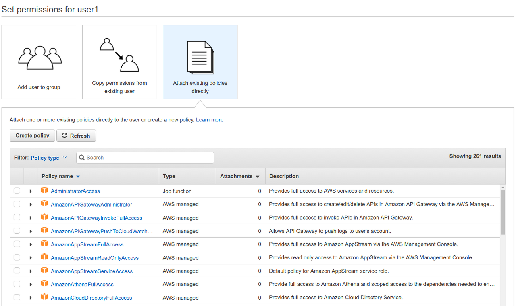The height and width of the screenshot is (306, 516).
Task: Enable checkbox for AmazonAPIGatewayPushToCloudWatch policy
Action: pos(17,231)
